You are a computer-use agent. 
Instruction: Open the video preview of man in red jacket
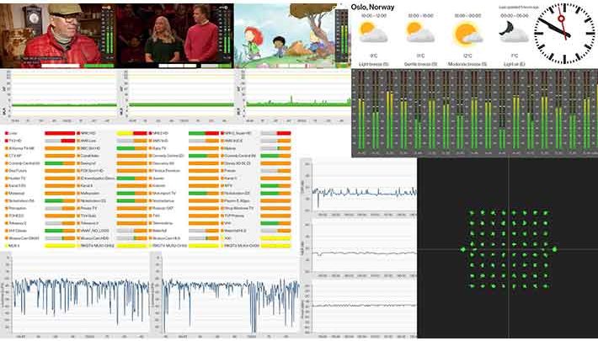pyautogui.click(x=57, y=35)
